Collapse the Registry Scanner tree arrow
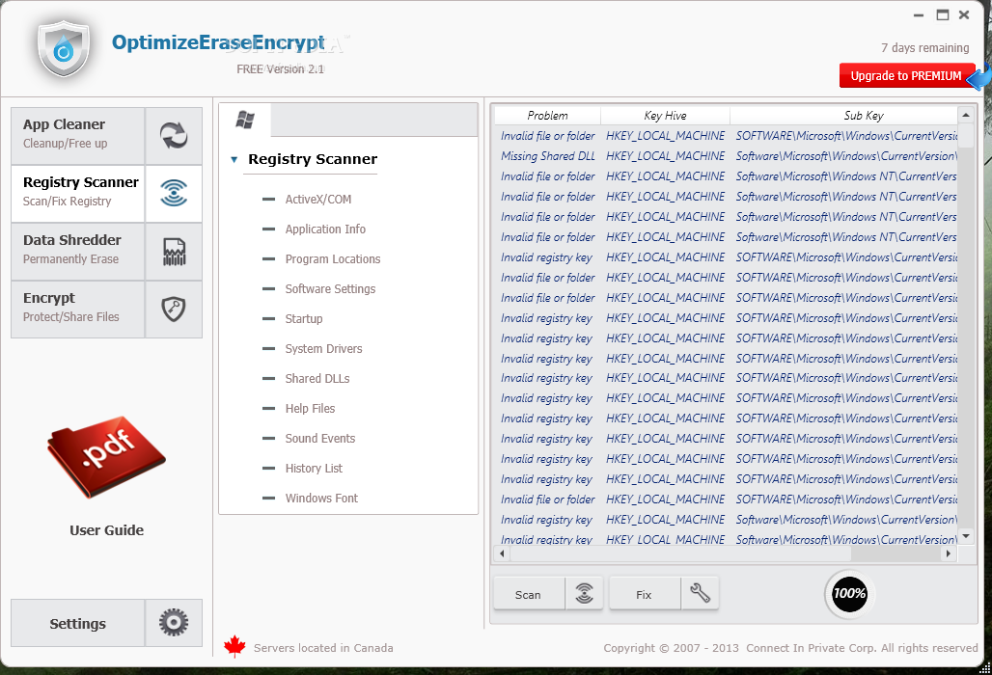This screenshot has height=675, width=992. [234, 160]
